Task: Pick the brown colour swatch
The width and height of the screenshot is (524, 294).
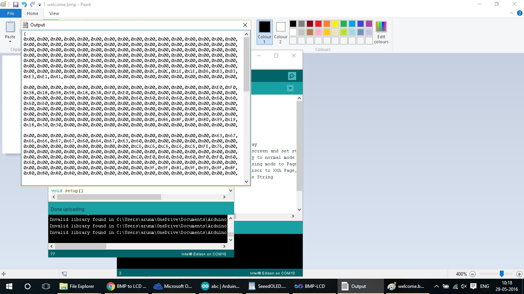Action: [310, 32]
